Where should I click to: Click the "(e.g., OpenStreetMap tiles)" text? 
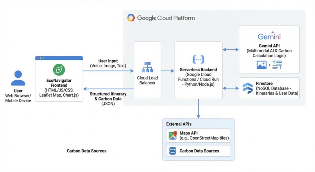204,138
